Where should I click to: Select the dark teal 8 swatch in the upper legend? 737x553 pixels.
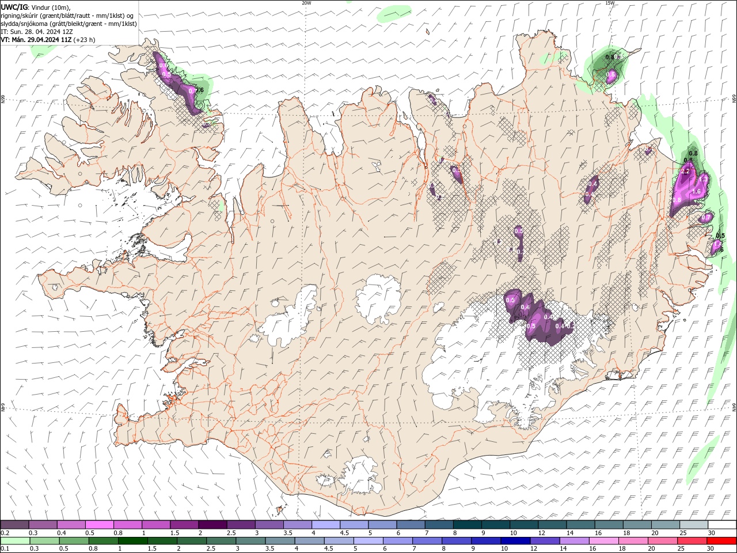pyautogui.click(x=467, y=525)
